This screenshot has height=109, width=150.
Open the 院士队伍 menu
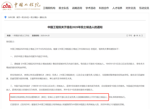pyautogui.click(x=64, y=8)
